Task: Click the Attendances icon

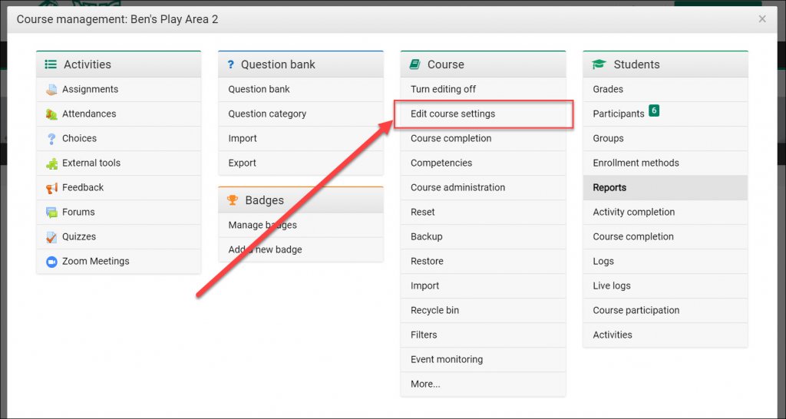Action: (x=51, y=114)
